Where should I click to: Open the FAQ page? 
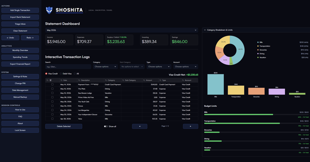point(20,116)
